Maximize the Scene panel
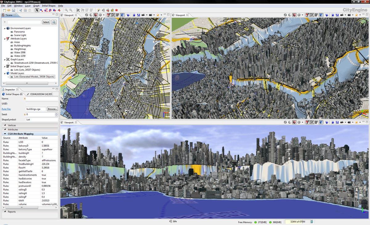370x225 pixels. pos(57,15)
